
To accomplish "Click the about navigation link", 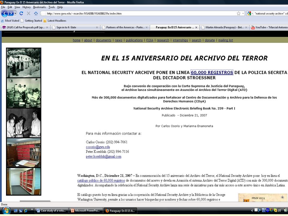I will [88, 40].
